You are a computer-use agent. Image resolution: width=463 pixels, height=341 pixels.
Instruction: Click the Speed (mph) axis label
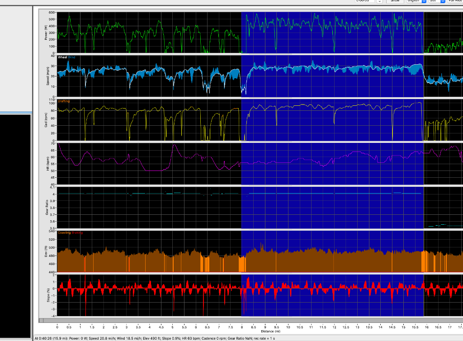46,76
